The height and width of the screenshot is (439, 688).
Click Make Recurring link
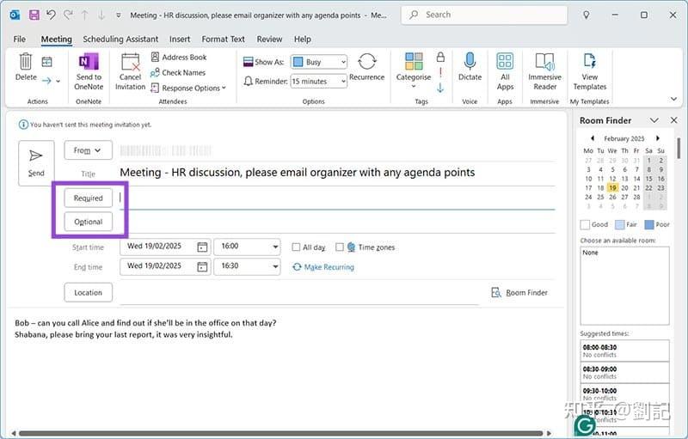(323, 267)
